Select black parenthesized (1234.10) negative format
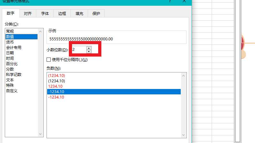The height and width of the screenshot is (143, 255). (x=56, y=81)
